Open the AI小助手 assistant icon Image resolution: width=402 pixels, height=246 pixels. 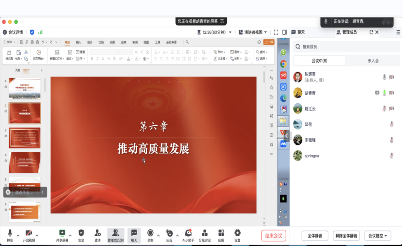coord(188,234)
